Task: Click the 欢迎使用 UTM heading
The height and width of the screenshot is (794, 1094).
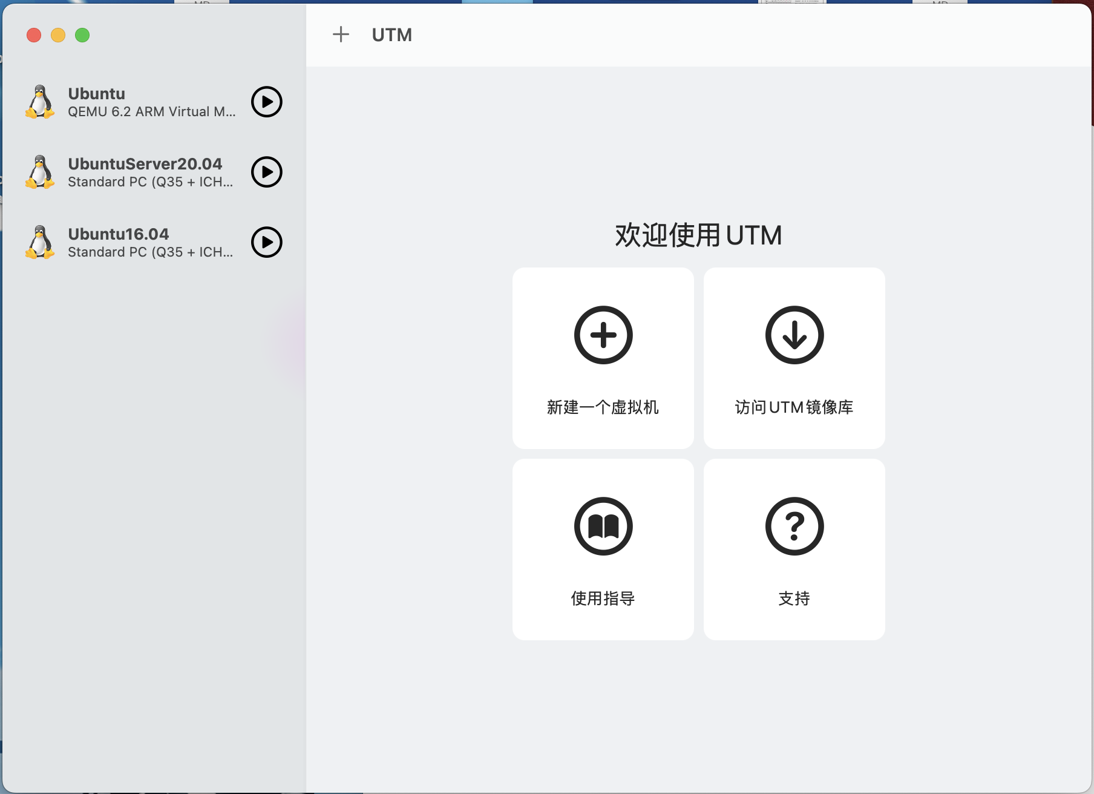Action: [x=699, y=235]
